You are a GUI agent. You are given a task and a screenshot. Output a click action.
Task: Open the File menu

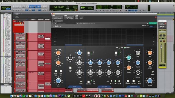click(13, 1)
